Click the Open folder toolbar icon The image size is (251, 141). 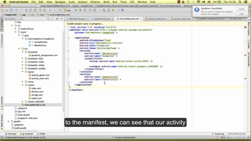point(2,10)
